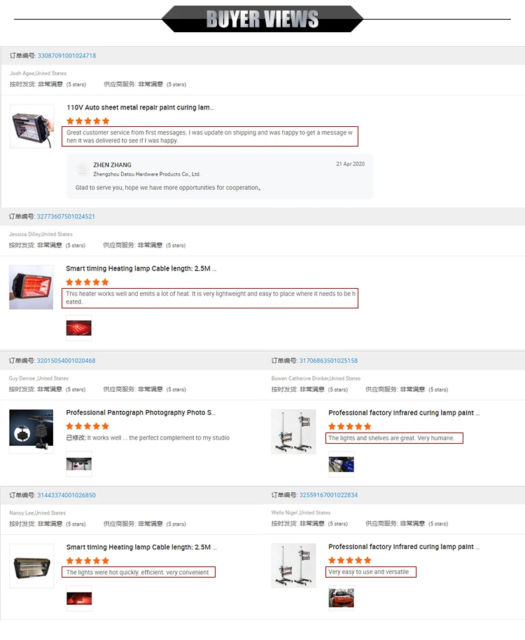Open order number 31706863501025158 link

pyautogui.click(x=328, y=360)
